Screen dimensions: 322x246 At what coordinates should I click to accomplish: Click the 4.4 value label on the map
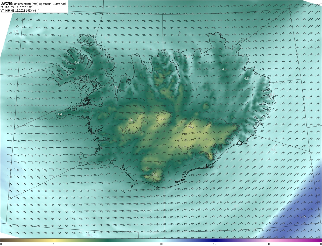pos(60,114)
